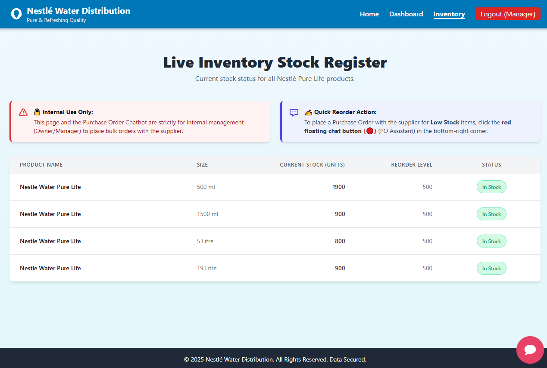547x368 pixels.
Task: Select the Inventory navigation item
Action: 449,14
